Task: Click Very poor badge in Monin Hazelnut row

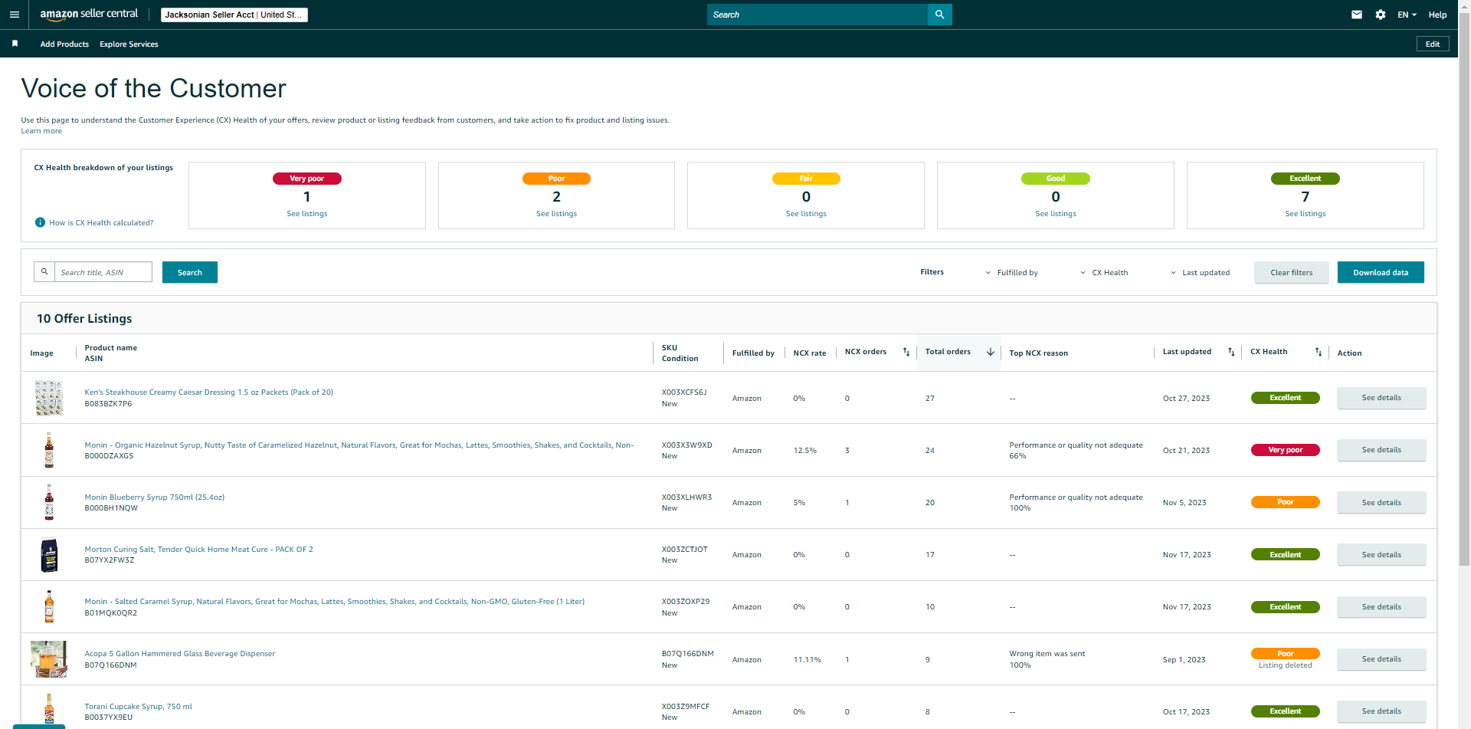Action: pos(1285,450)
